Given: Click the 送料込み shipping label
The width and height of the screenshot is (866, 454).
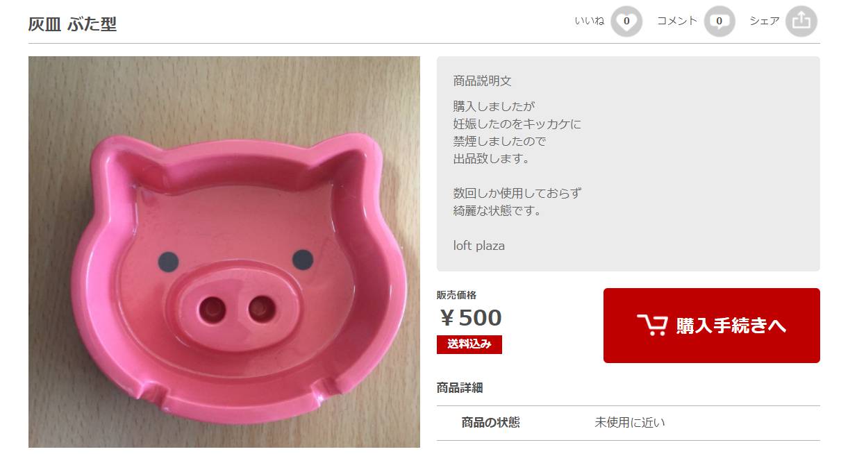Looking at the screenshot, I should 469,344.
